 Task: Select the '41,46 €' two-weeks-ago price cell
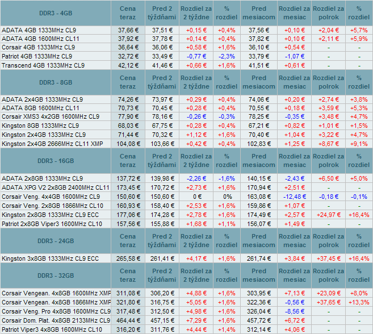(162, 65)
